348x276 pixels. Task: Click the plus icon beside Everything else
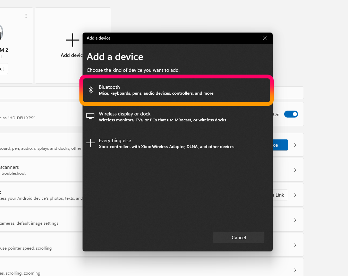pos(91,143)
